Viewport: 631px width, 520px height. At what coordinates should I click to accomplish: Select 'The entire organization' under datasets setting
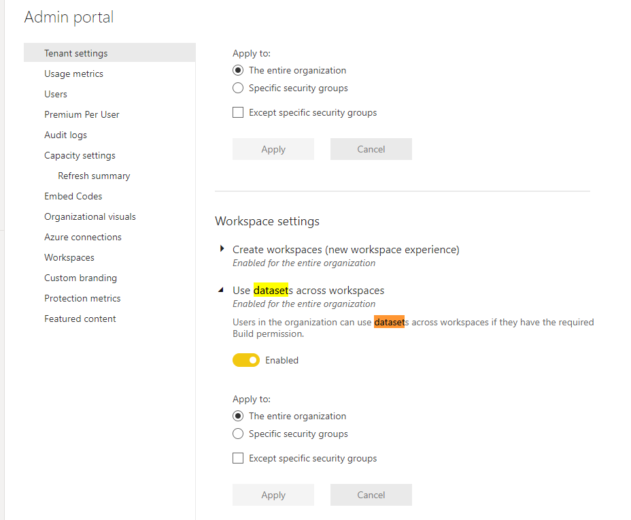tap(238, 416)
